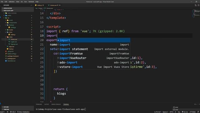Select the importFromVue suggestion
This screenshot has width=200, height=113.
coord(94,54)
